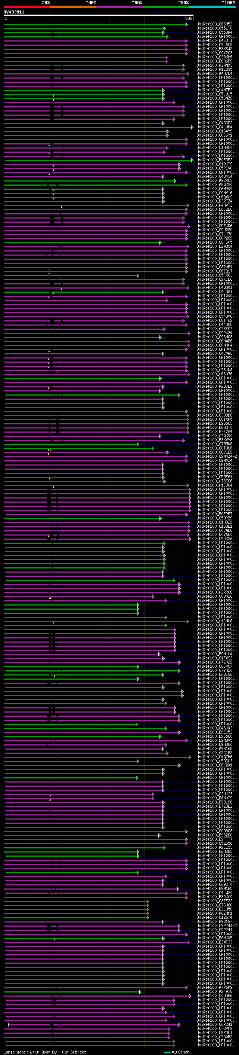Select the UniRef100_A1CWU4 label
Viewport: 239px width, 1055px height.
point(214,485)
